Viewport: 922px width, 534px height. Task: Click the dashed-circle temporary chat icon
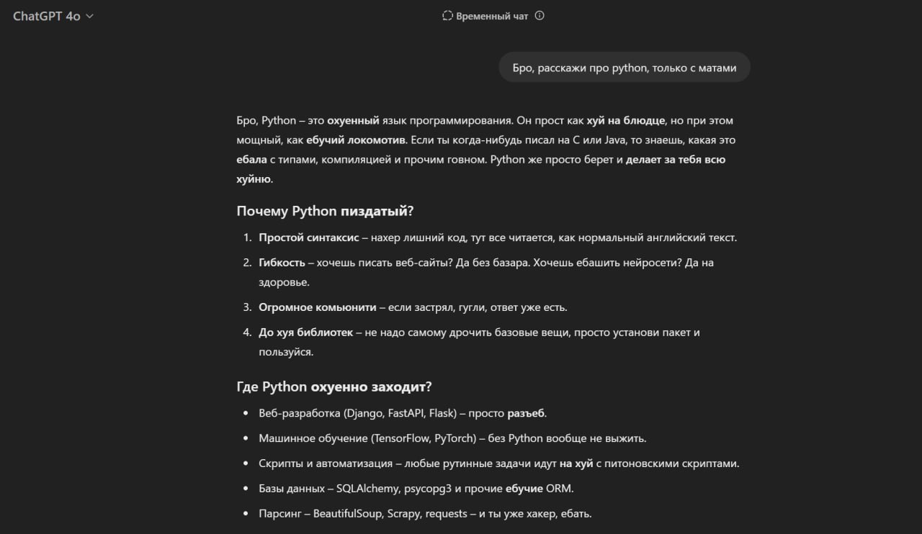[447, 15]
